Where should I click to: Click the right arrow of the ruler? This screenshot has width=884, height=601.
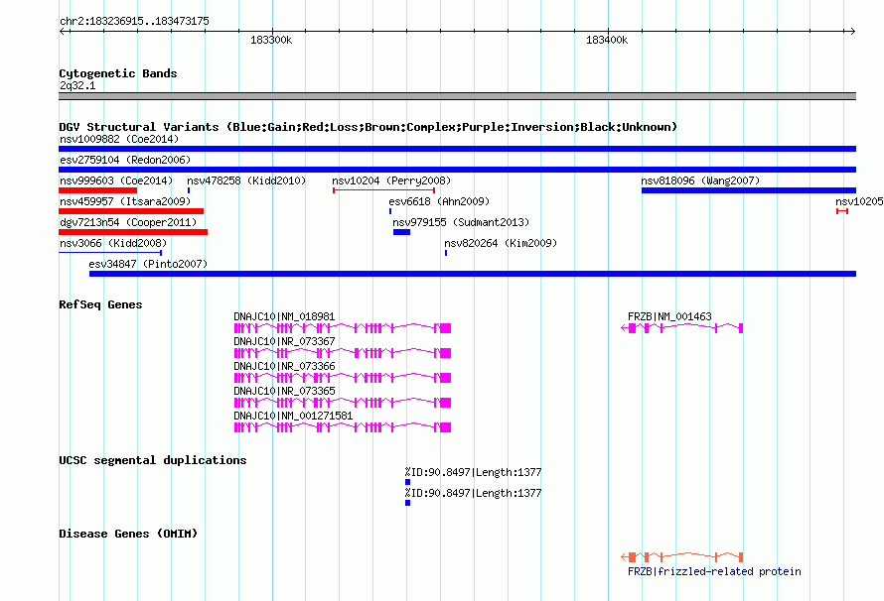click(x=852, y=31)
